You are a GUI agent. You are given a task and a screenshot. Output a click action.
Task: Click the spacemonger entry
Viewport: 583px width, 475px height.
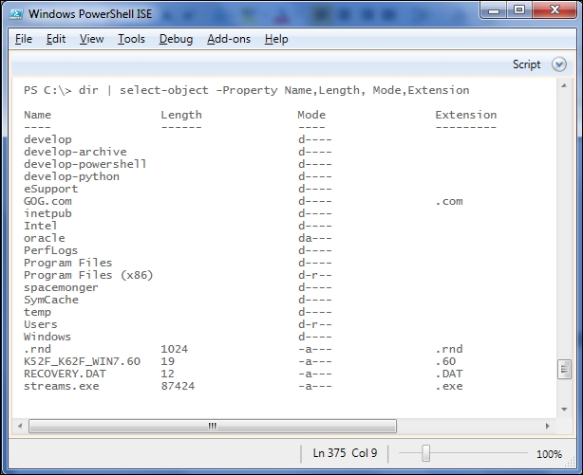pos(61,288)
